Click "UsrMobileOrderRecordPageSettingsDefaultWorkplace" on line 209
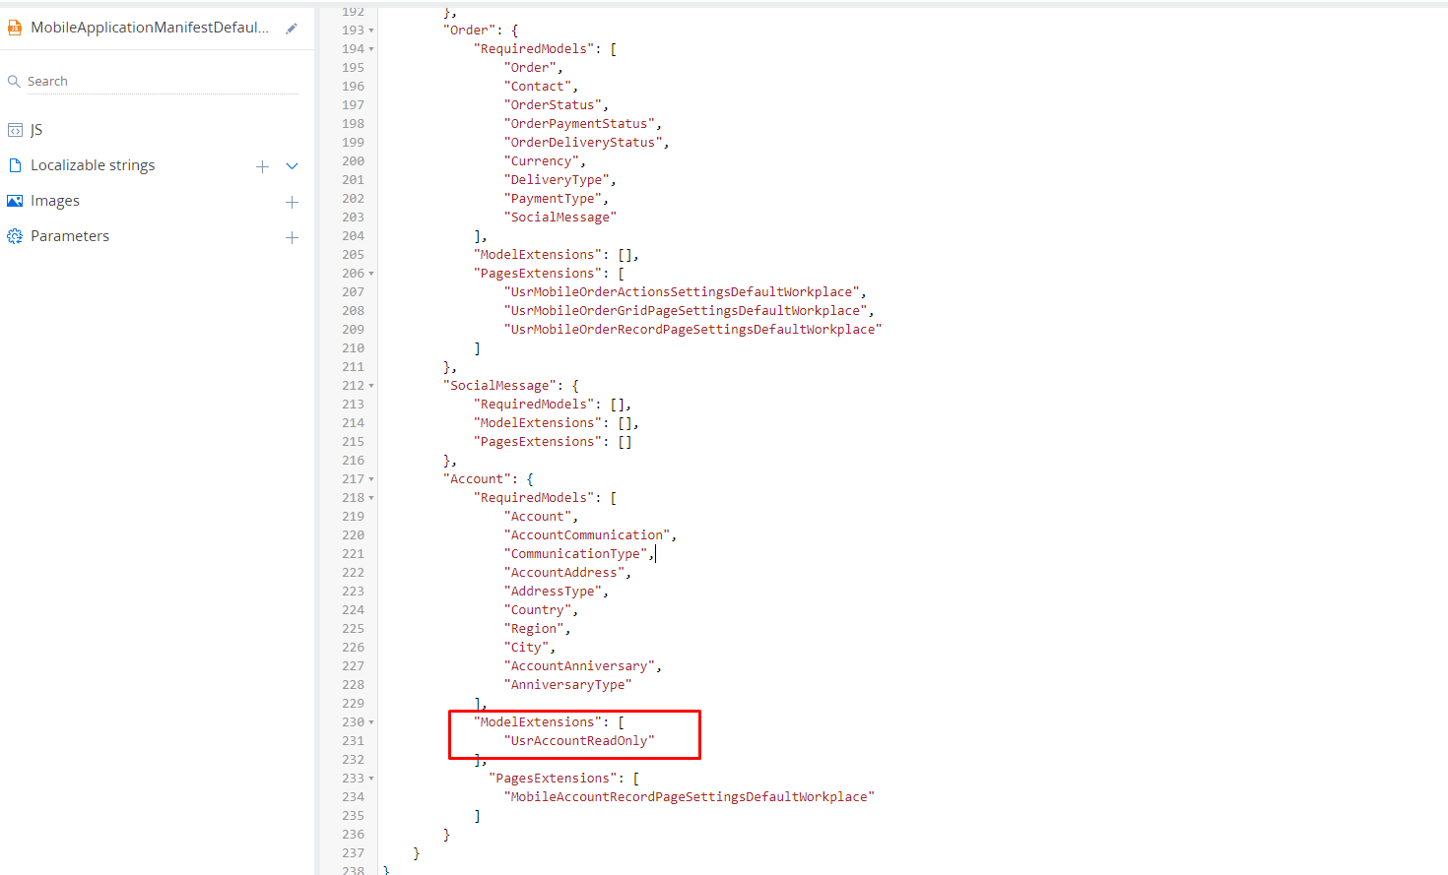 pos(693,330)
